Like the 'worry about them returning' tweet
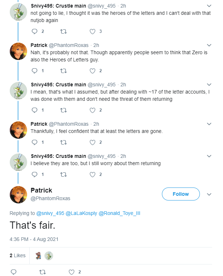The image size is (223, 276). [x=93, y=174]
